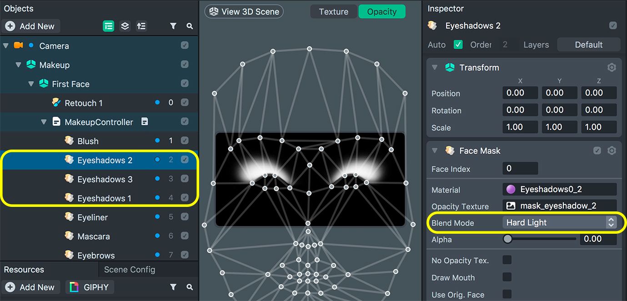Open the Blend Mode dropdown
The height and width of the screenshot is (301, 627).
(560, 222)
